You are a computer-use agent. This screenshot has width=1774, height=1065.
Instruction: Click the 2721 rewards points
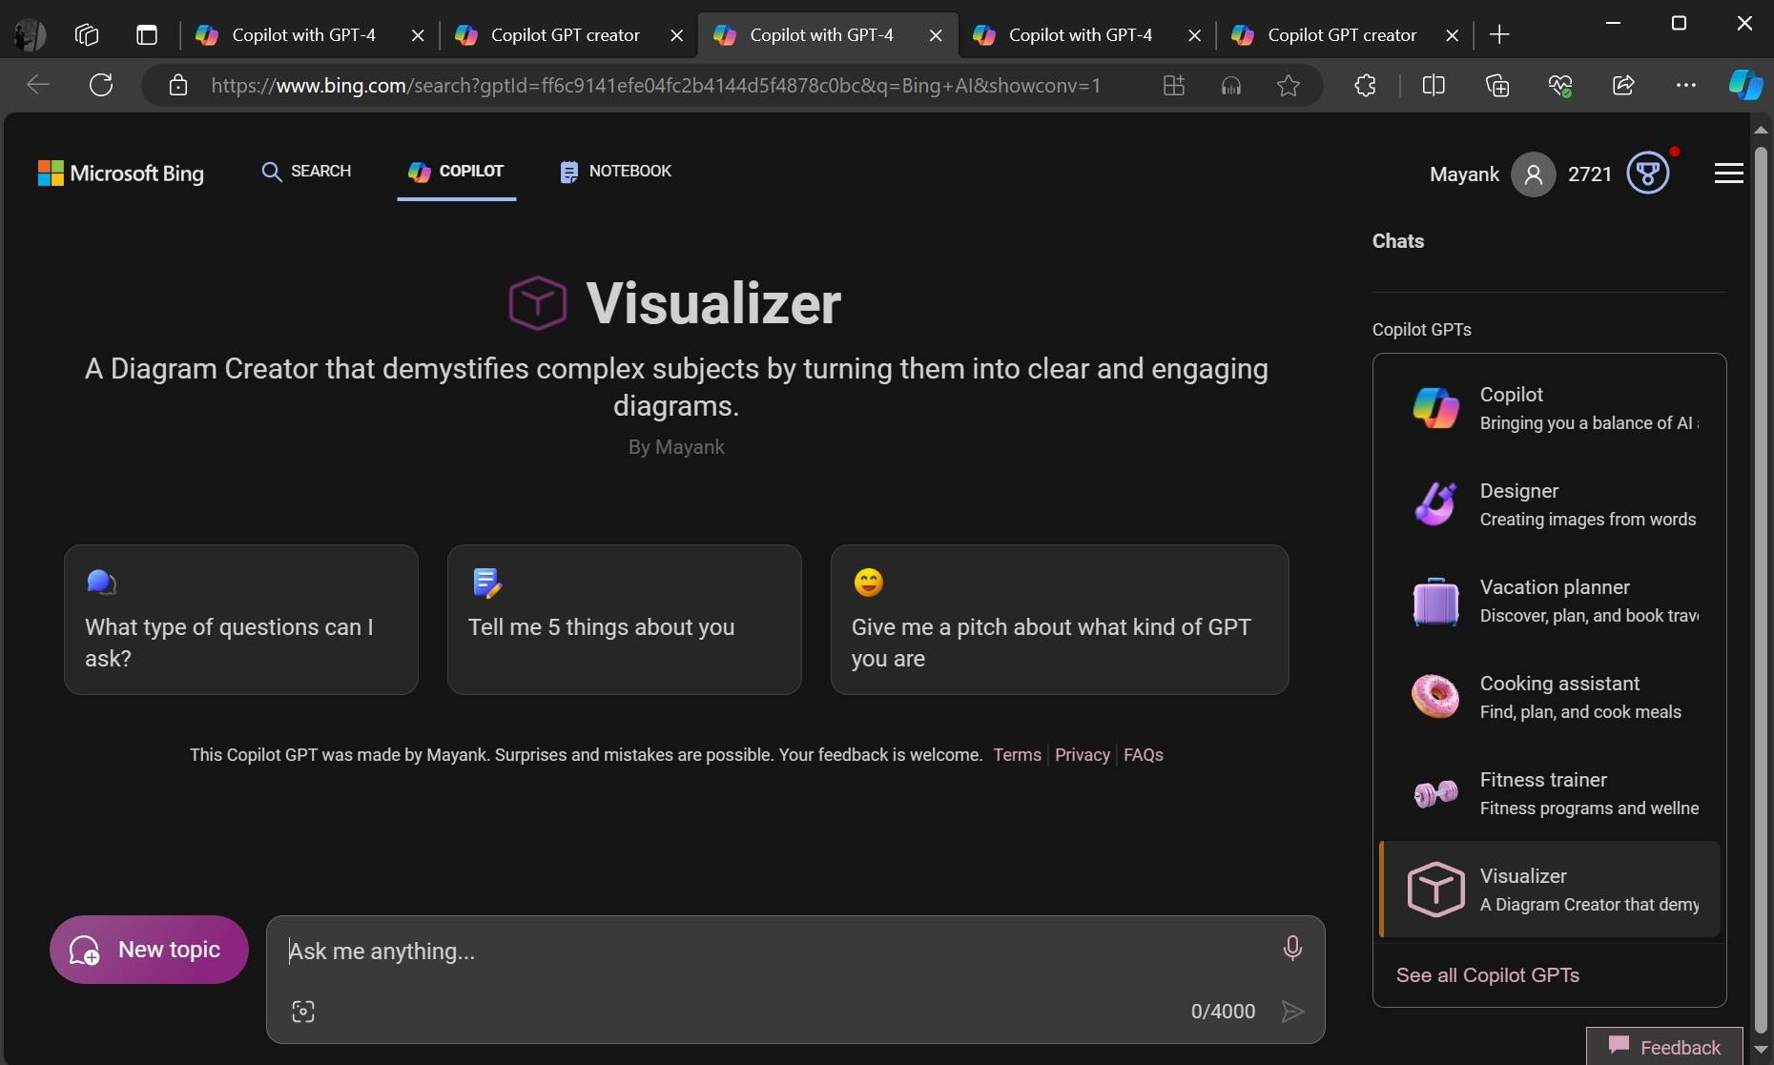pyautogui.click(x=1590, y=174)
